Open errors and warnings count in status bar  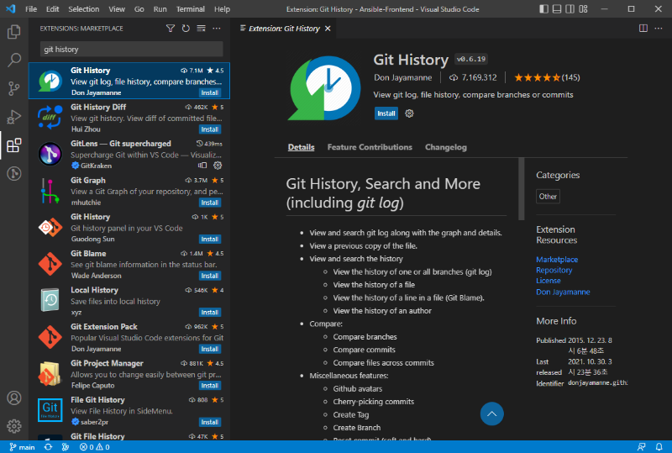pos(94,447)
